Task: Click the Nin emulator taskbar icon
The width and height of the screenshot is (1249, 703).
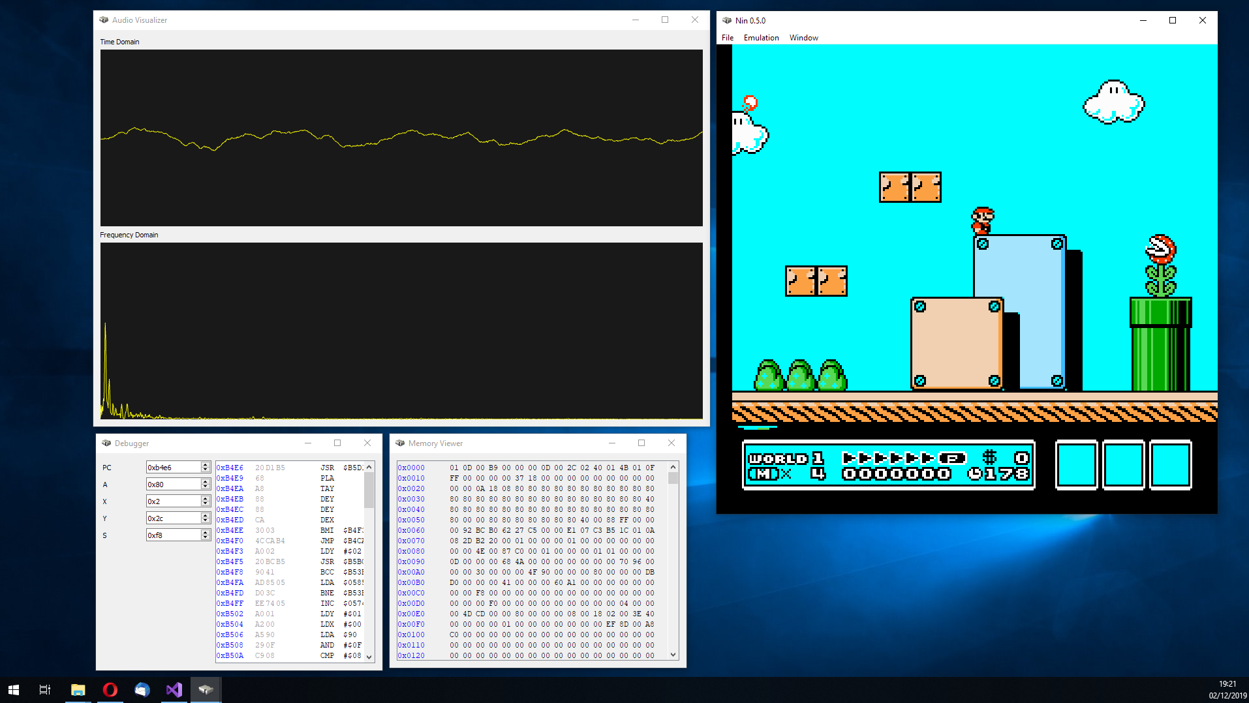Action: click(x=206, y=689)
